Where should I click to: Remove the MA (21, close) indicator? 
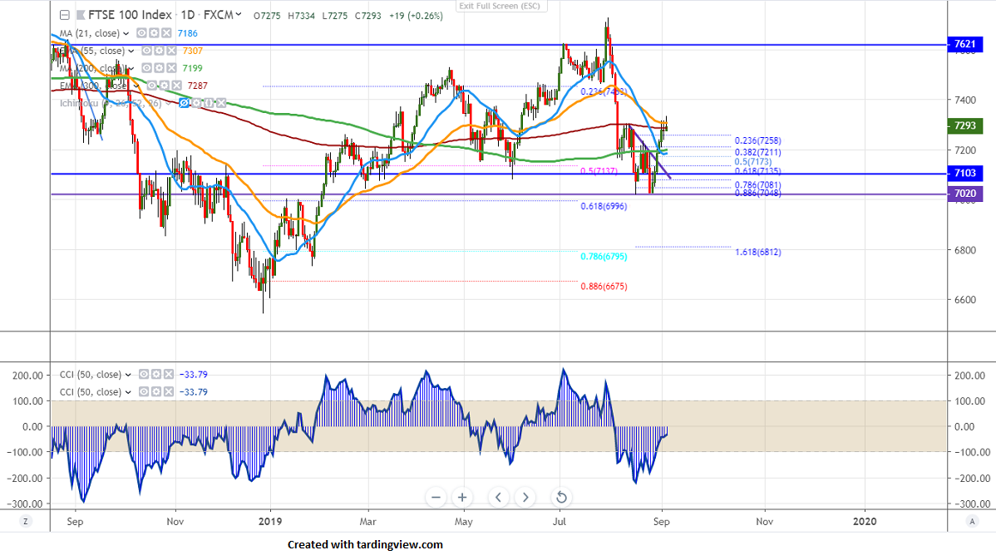pos(165,33)
